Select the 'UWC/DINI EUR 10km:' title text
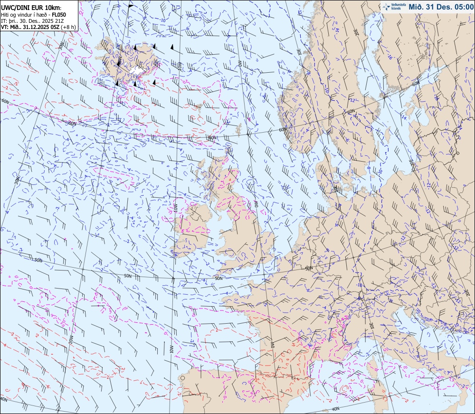This screenshot has width=475, height=414. click(x=31, y=8)
